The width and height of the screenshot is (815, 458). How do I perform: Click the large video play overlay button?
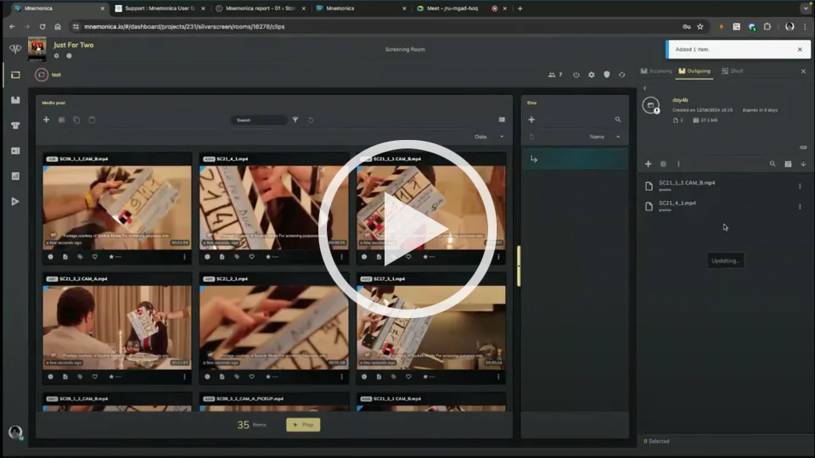407,229
